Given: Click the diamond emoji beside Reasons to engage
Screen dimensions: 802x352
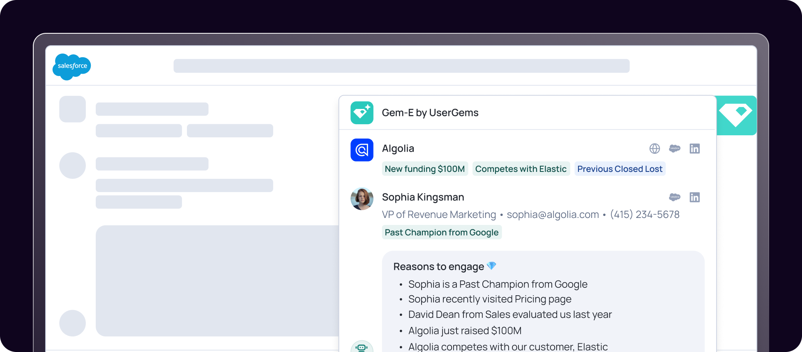Looking at the screenshot, I should coord(491,266).
